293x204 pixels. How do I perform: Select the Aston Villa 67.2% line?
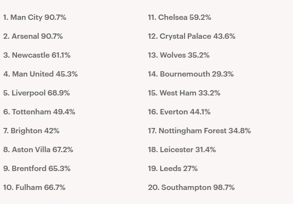(x=38, y=150)
